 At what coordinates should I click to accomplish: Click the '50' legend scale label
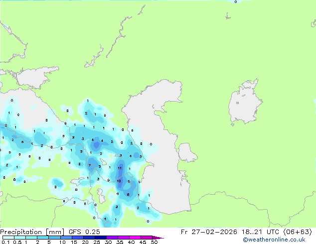pyautogui.click(x=154, y=242)
